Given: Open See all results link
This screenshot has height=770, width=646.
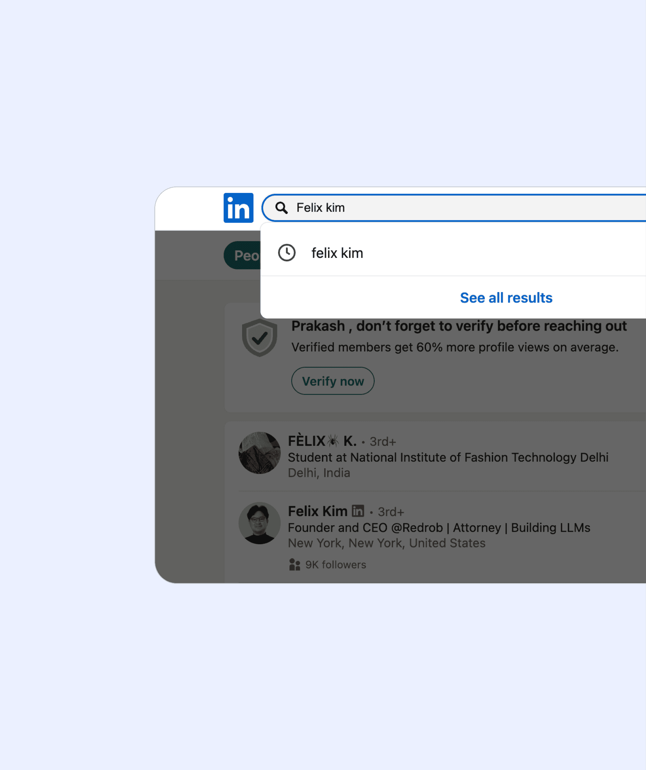Looking at the screenshot, I should point(506,298).
